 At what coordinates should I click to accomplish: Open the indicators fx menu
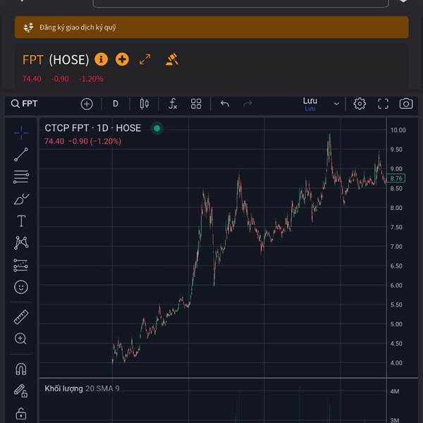pos(173,104)
